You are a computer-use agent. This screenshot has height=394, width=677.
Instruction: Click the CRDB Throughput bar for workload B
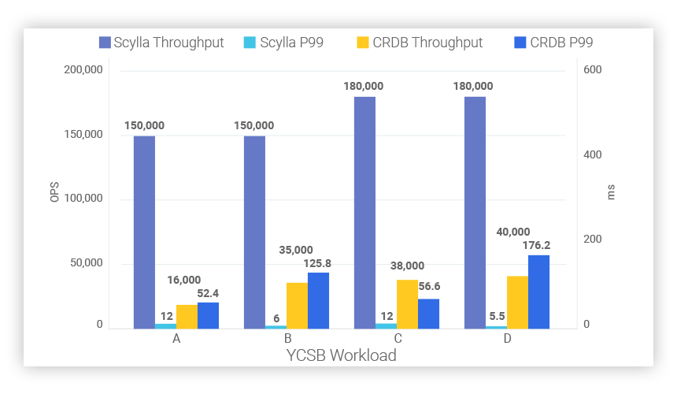(297, 306)
